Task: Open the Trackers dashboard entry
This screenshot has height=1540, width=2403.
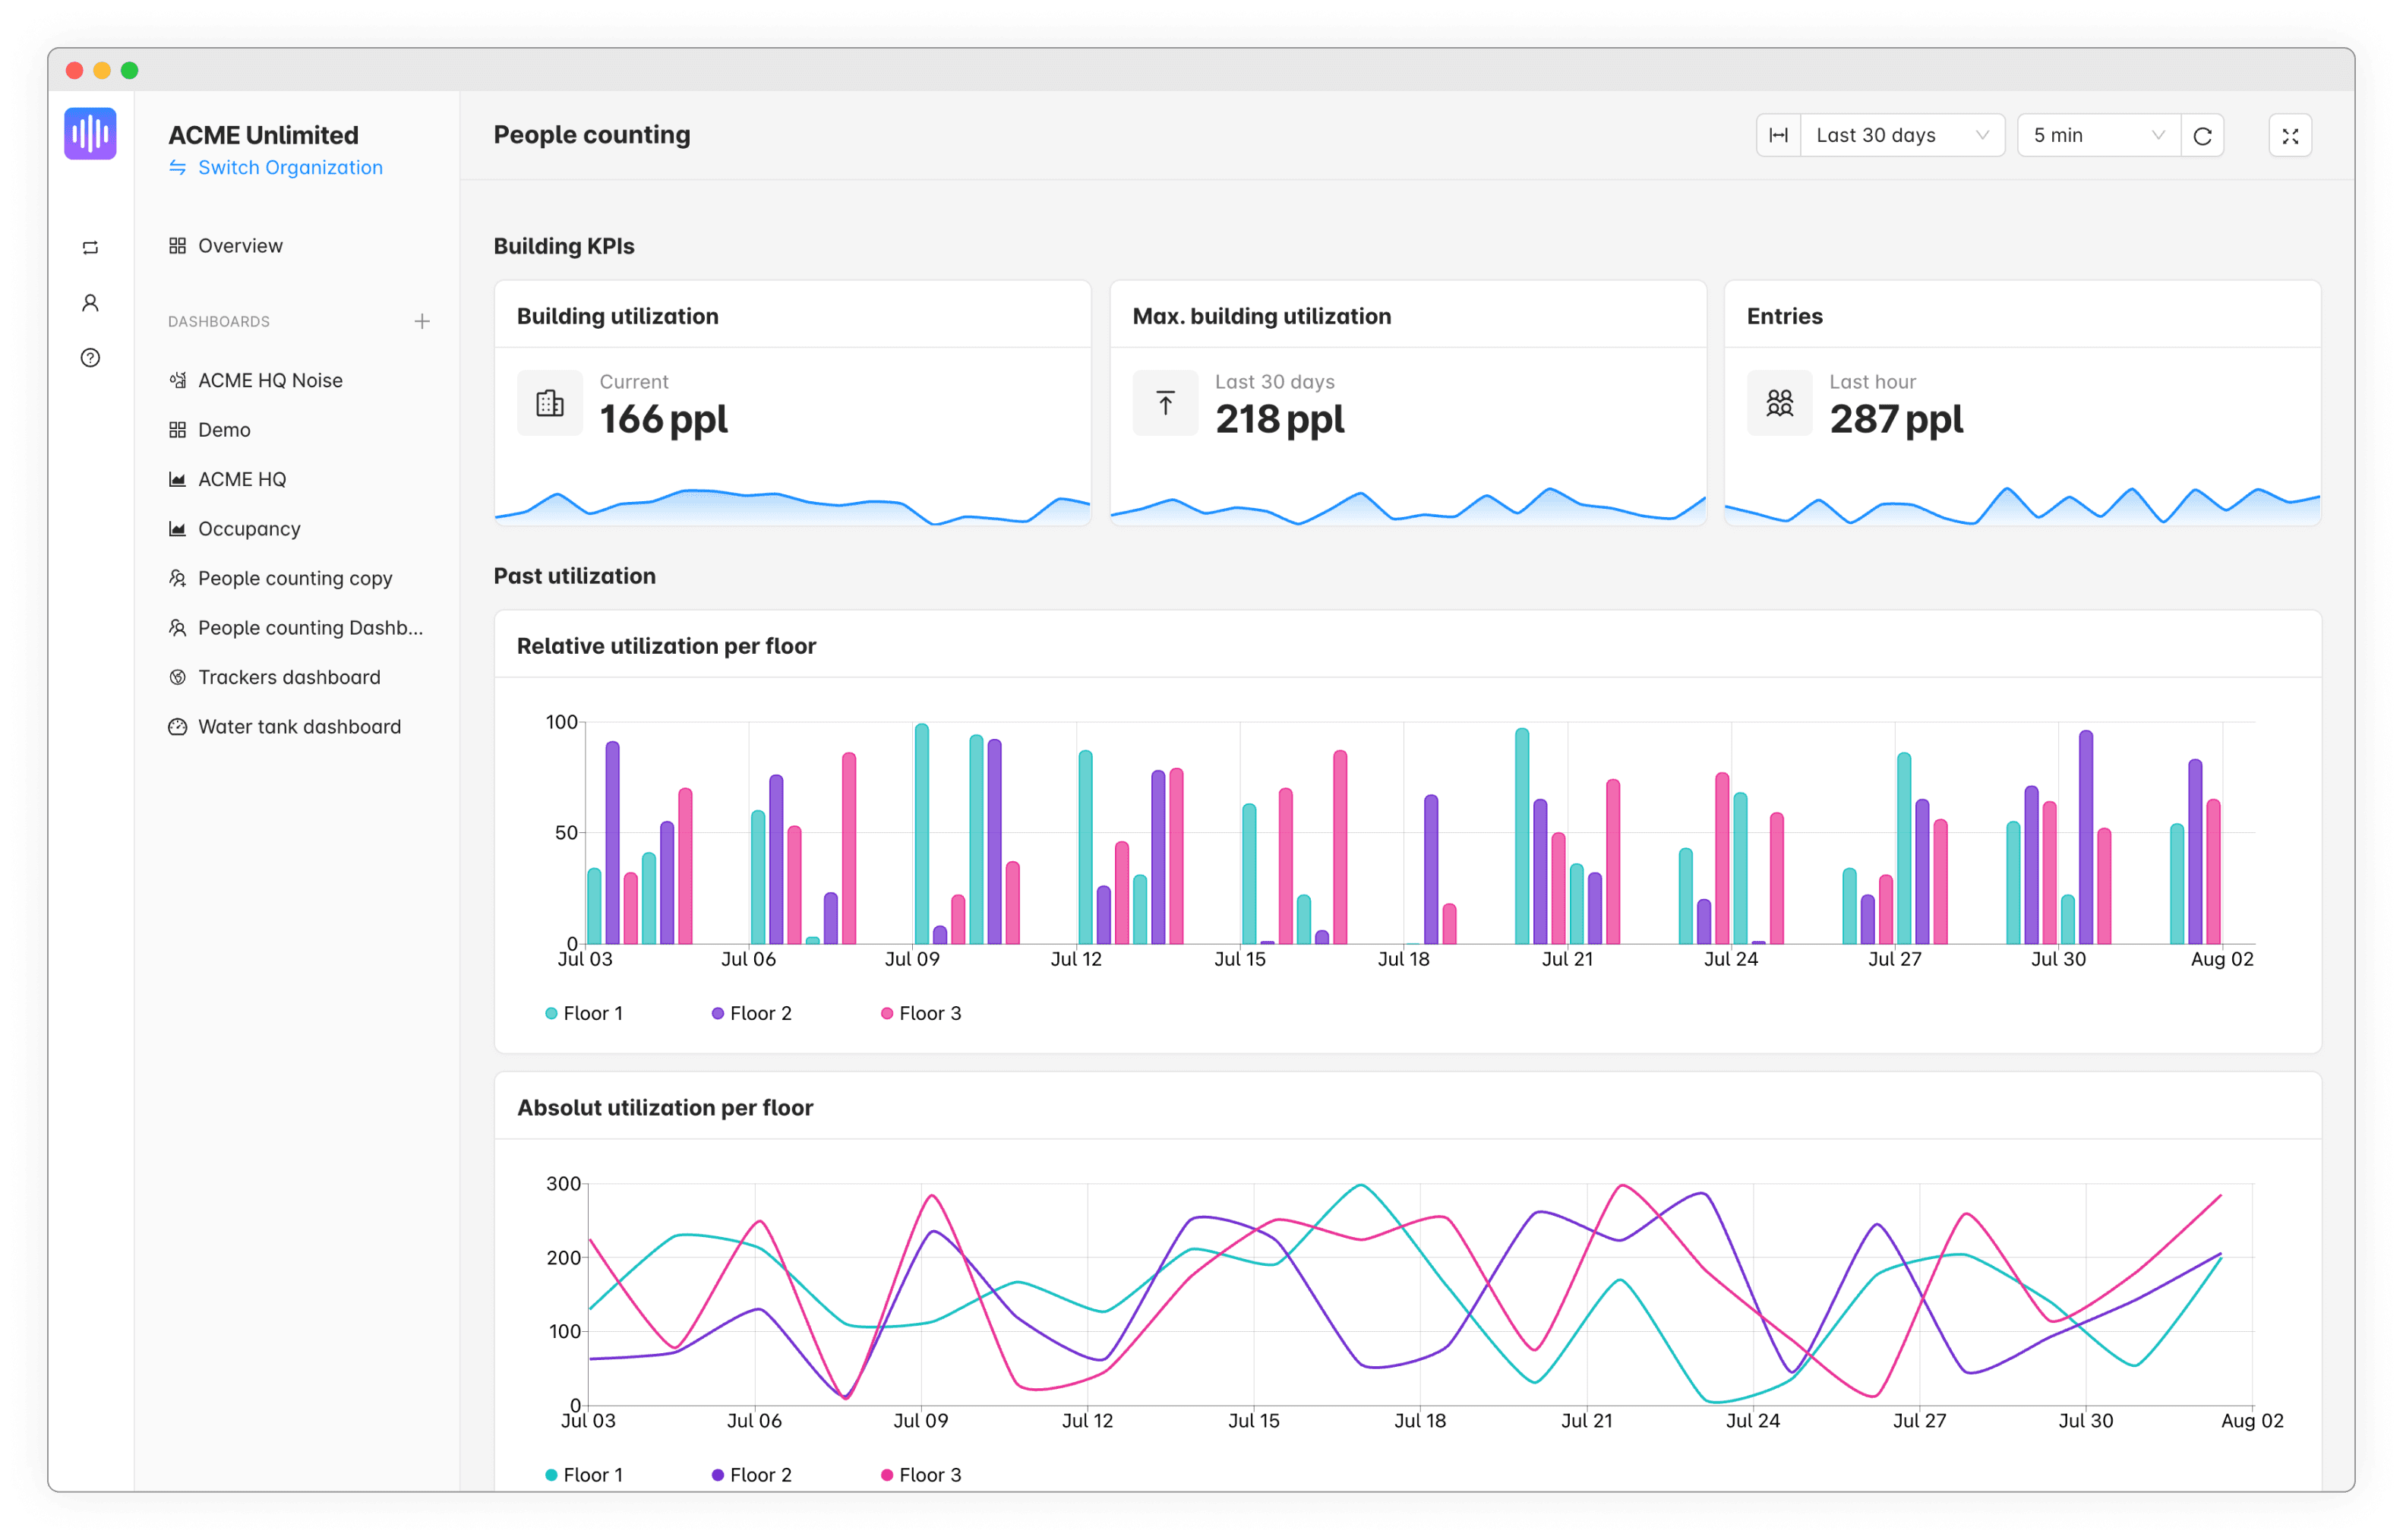Action: [289, 677]
